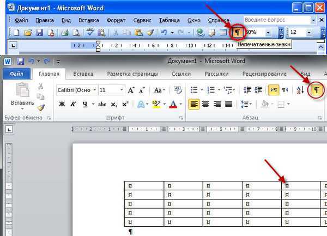Open Calibri font name combo box
This screenshot has width=327, height=236.
pyautogui.click(x=77, y=90)
